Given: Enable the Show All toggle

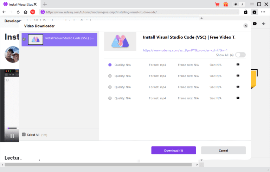Looking at the screenshot, I should coord(240,55).
